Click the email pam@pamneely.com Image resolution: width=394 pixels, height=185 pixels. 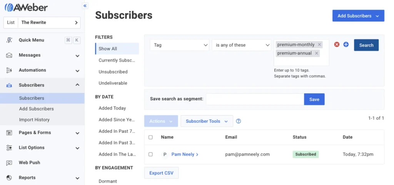(x=247, y=154)
